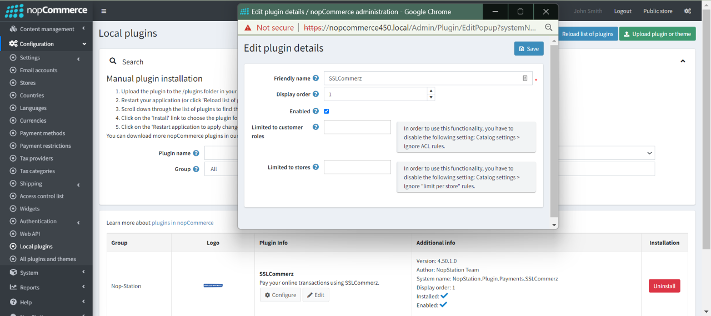The height and width of the screenshot is (316, 711).
Task: Click the SSLCommerz plugin logo thumbnail
Action: (213, 285)
